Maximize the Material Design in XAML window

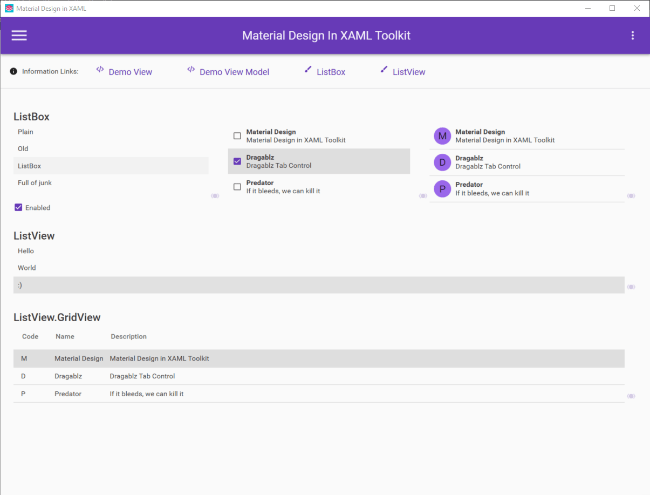tap(612, 8)
